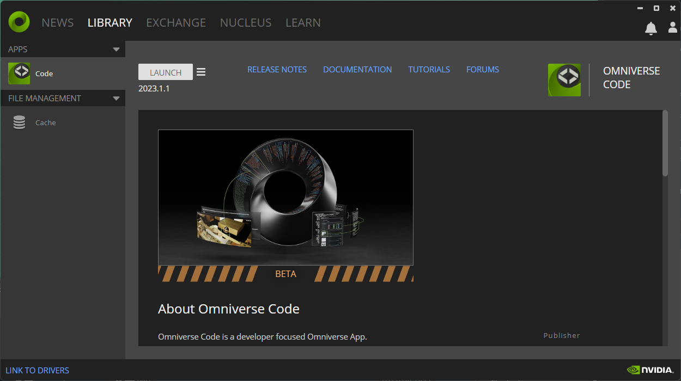Collapse the File Management section arrow
Screen dimensions: 681x381
pos(116,99)
